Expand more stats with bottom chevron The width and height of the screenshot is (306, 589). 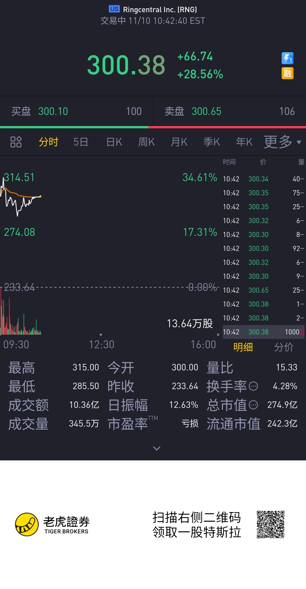[x=157, y=448]
